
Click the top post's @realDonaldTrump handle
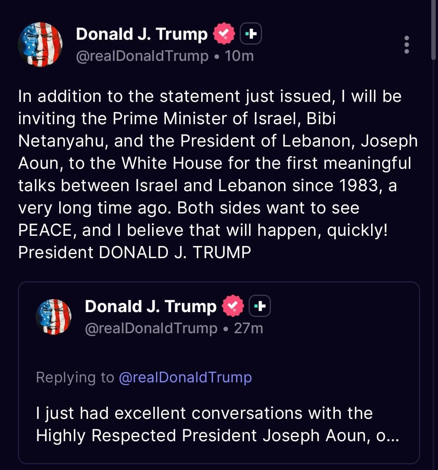[x=142, y=56]
